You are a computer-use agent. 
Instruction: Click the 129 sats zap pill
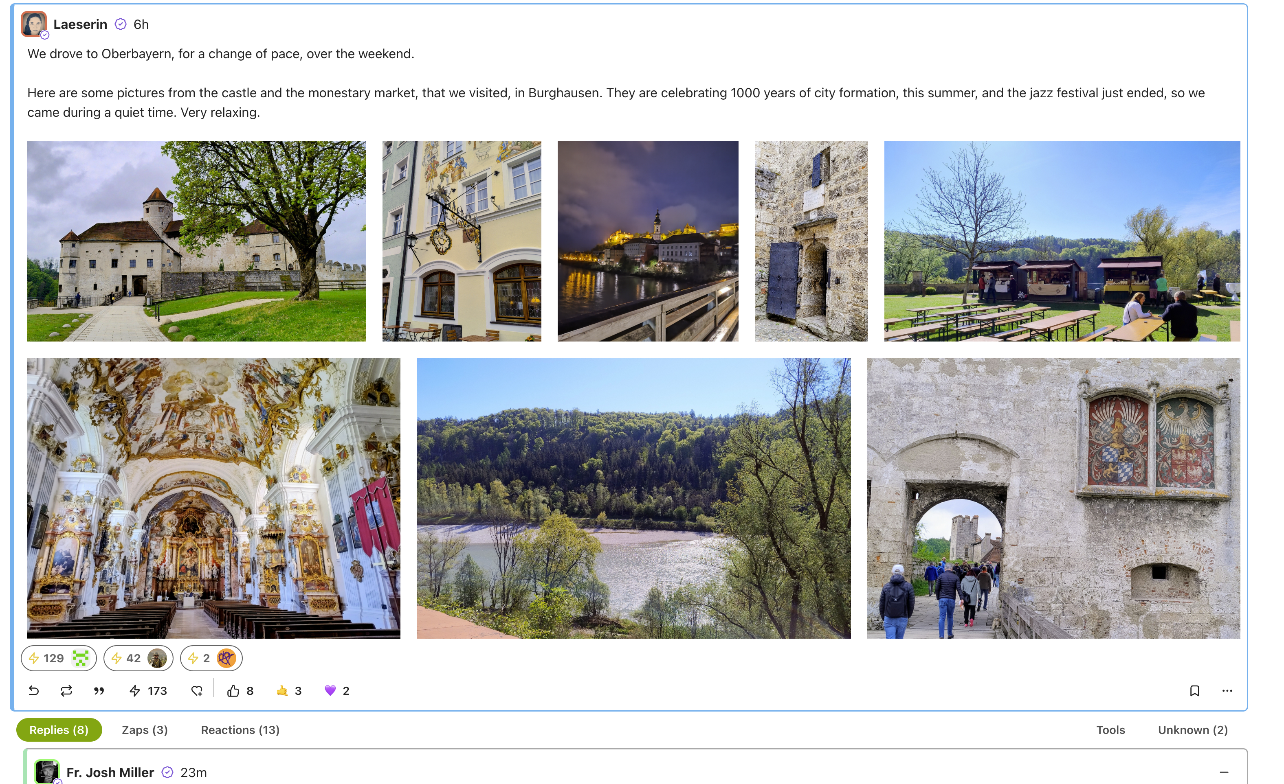click(59, 658)
